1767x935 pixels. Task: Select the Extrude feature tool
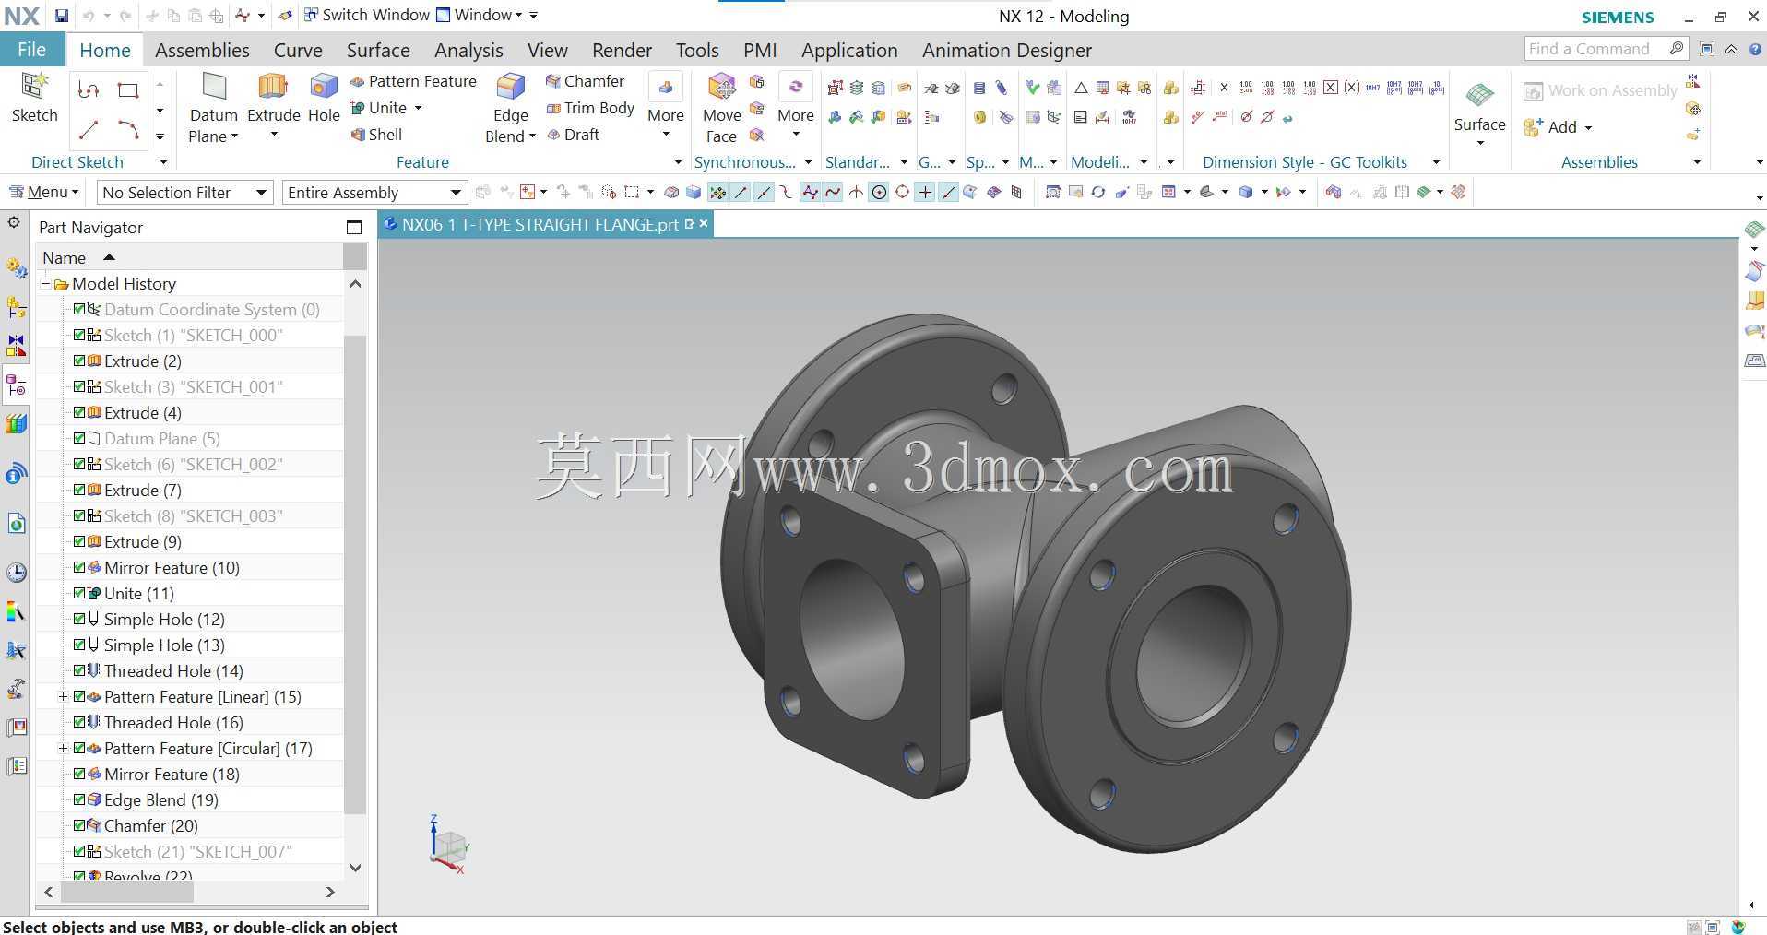(273, 98)
